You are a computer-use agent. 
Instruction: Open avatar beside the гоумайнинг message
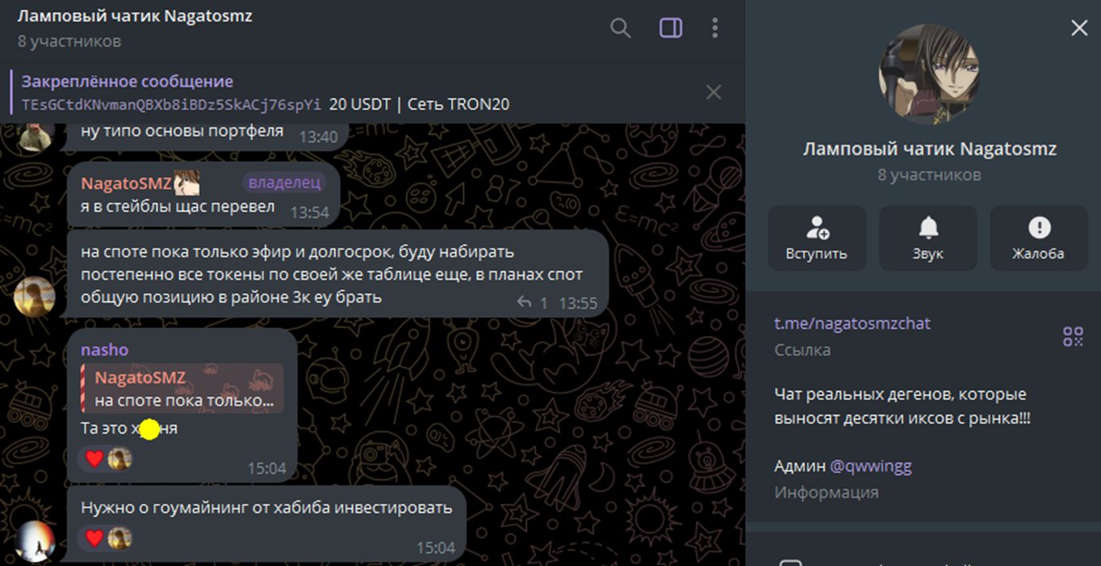tap(35, 541)
